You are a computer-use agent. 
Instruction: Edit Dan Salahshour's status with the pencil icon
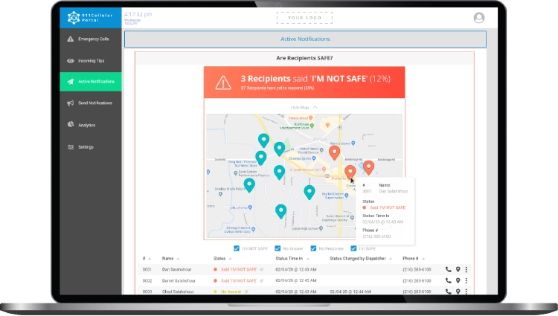point(262,269)
